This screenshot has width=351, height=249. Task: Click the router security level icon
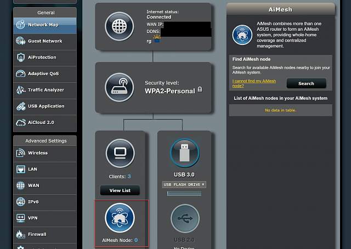pos(120,87)
